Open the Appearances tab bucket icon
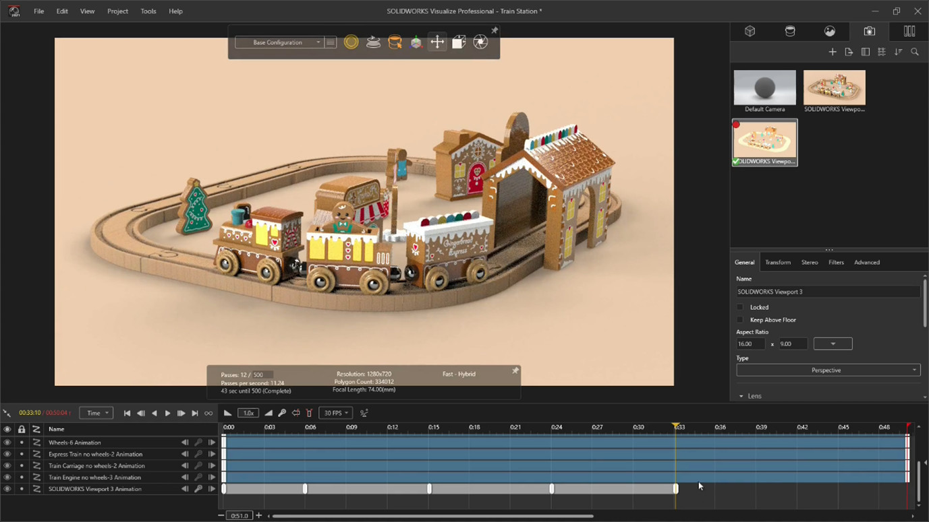The height and width of the screenshot is (522, 929). point(790,32)
